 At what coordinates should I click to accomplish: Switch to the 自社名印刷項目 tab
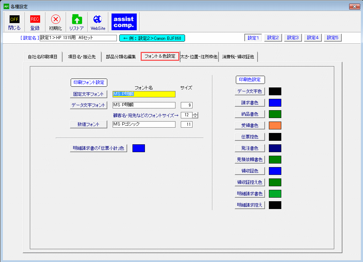click(x=43, y=56)
